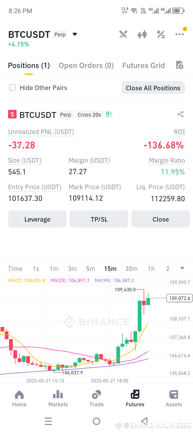Adjust position via the Leverage button

[37, 219]
